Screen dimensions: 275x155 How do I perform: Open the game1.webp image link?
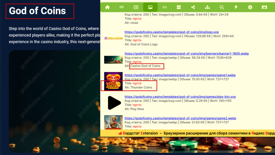(180, 75)
